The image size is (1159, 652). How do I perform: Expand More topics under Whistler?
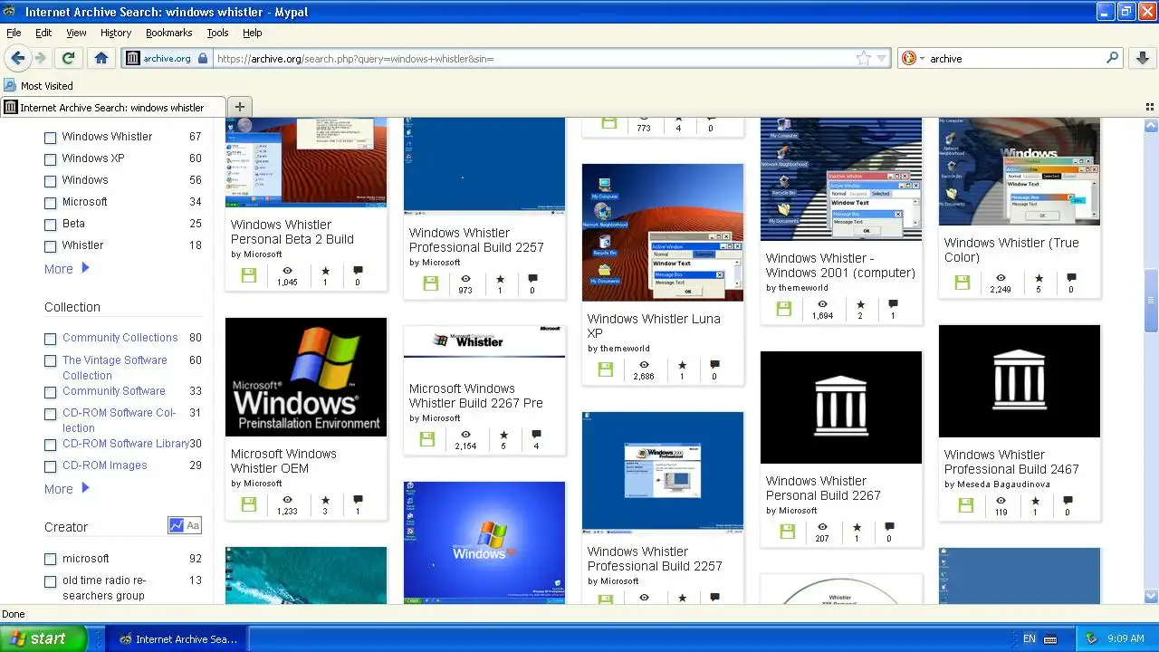pos(67,269)
